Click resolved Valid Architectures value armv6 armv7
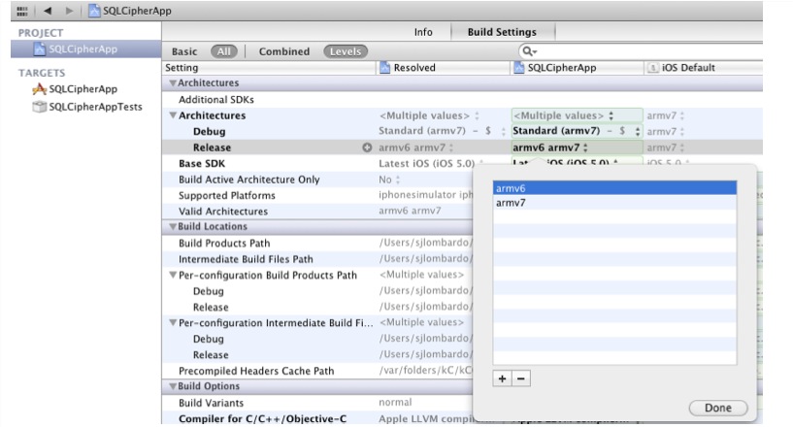 pos(410,211)
